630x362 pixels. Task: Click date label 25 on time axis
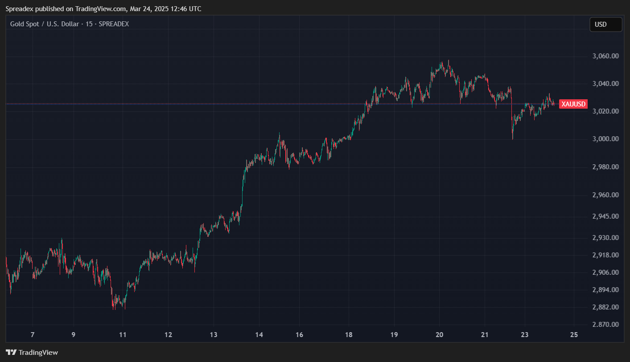click(x=574, y=335)
